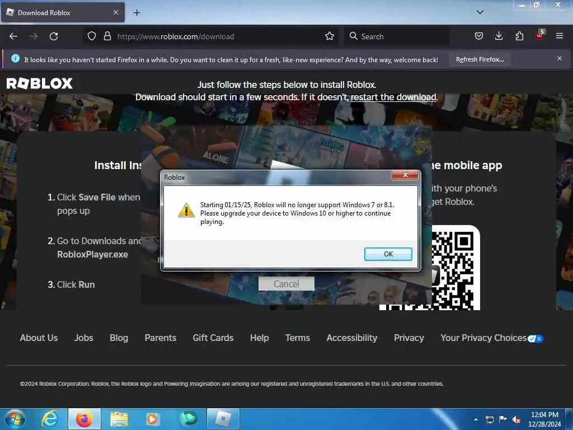Open the Privacy footer link
Screen dimensions: 573x430
(409, 338)
